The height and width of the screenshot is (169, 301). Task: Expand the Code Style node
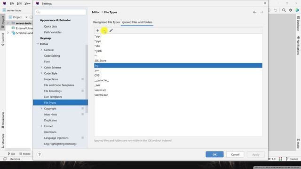(41, 73)
